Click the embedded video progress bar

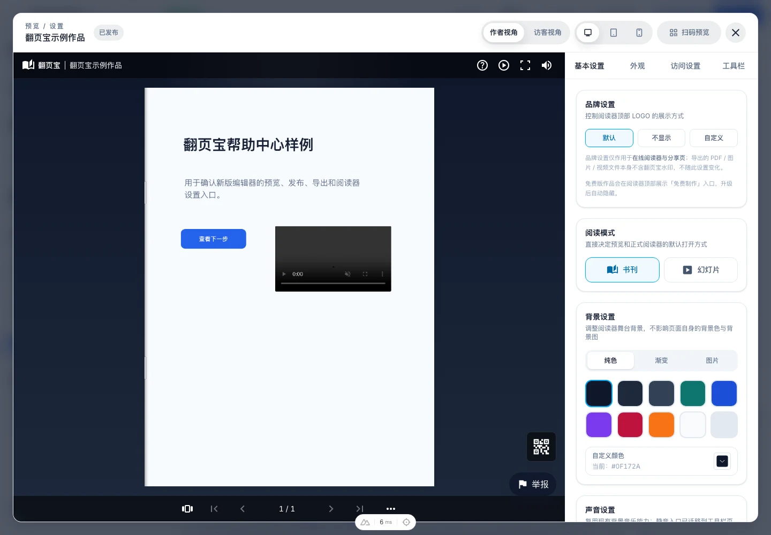point(333,283)
